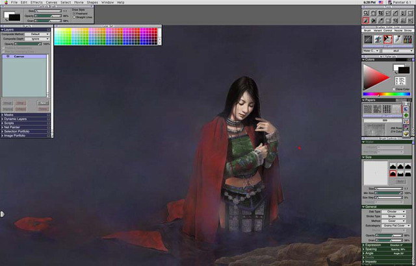Screen dimensions: 416x266
Task: Select the Crop tool
Action: [381, 13]
